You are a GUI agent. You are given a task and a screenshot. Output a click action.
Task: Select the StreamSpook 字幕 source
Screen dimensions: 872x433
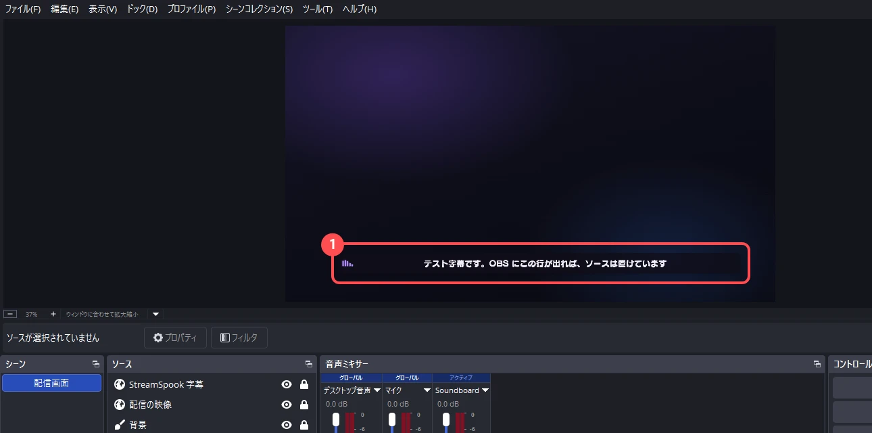pyautogui.click(x=212, y=384)
